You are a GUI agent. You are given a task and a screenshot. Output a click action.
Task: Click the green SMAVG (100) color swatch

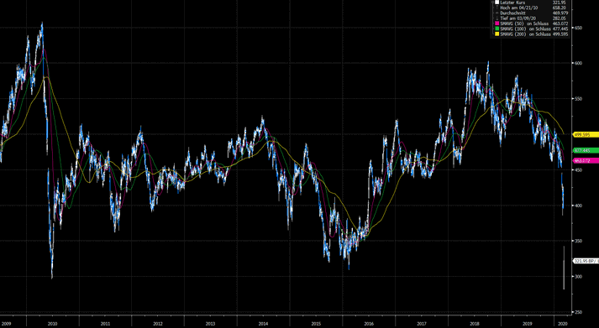[497, 29]
